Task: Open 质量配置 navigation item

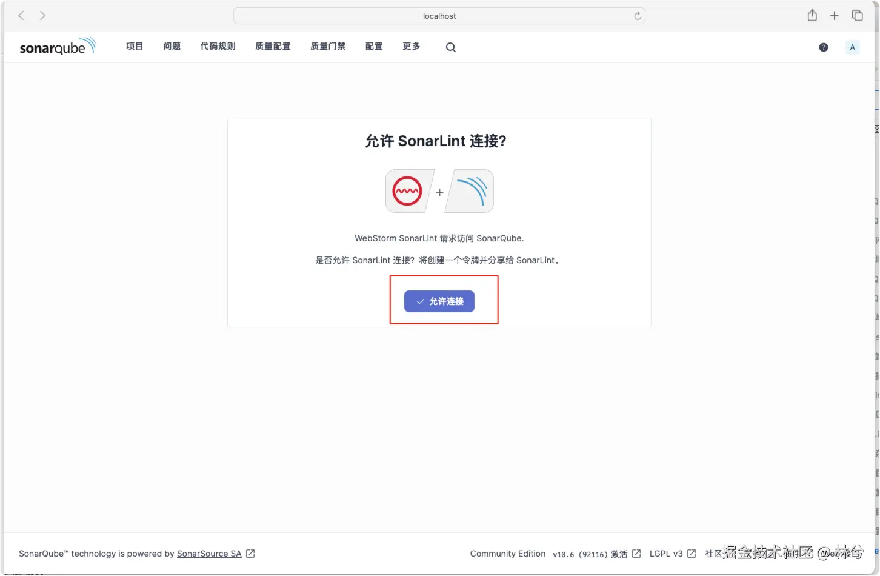Action: tap(273, 47)
